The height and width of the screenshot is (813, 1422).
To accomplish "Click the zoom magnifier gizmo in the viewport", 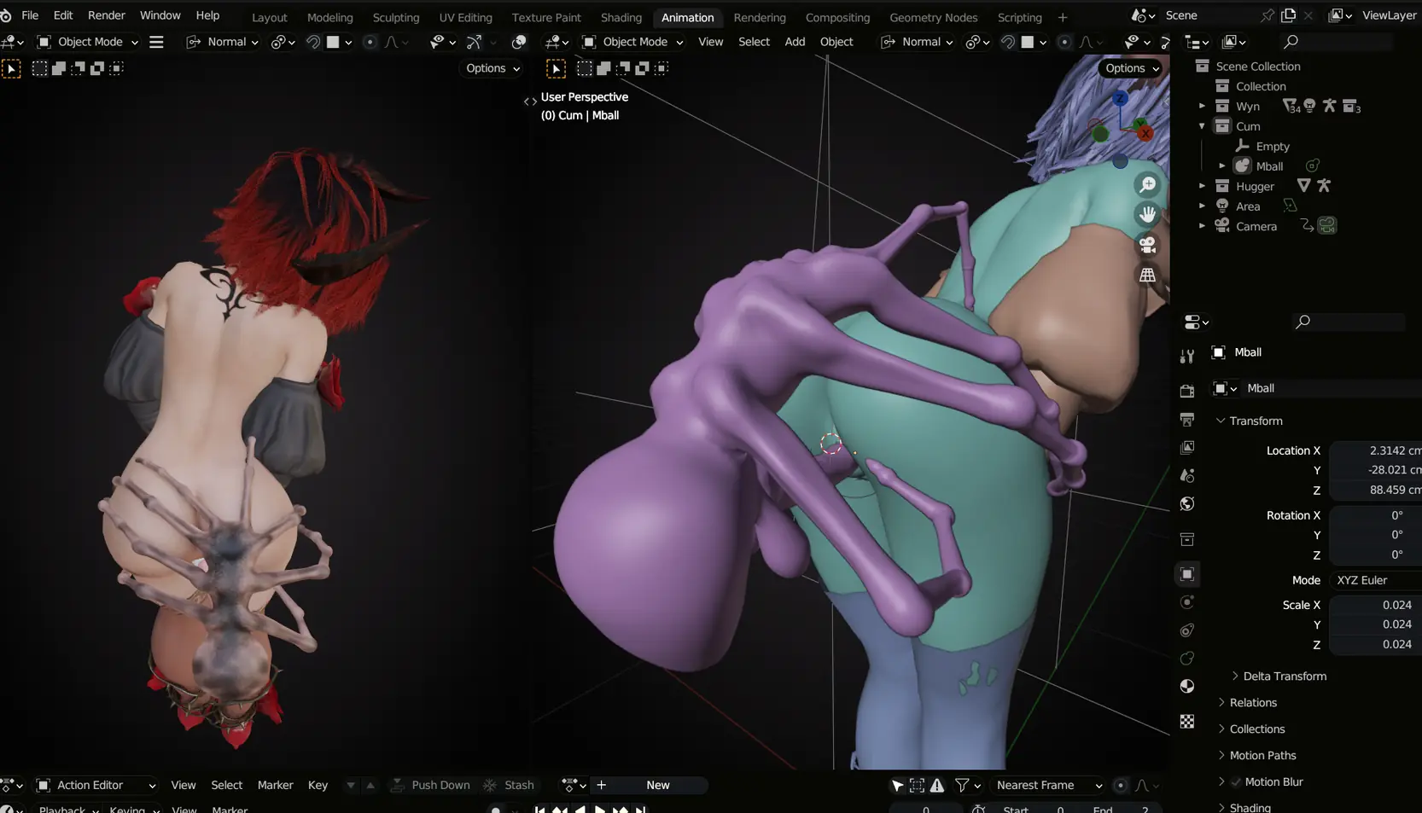I will 1148,184.
